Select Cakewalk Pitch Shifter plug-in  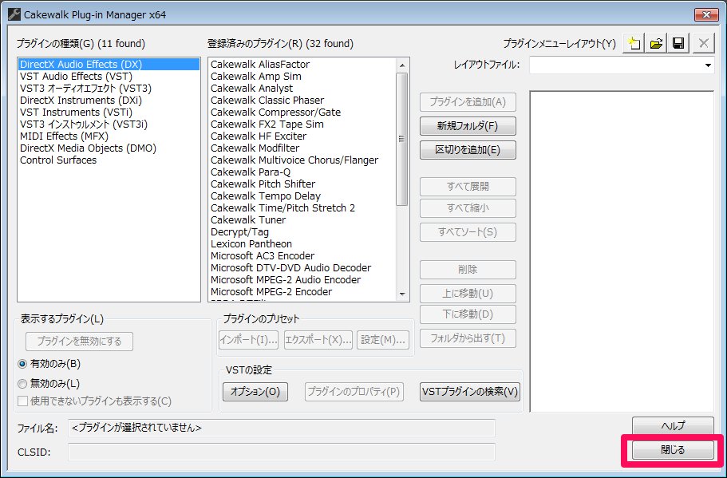tap(302, 184)
